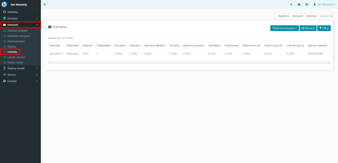Click the Odběratelé column header
This screenshot has height=163, width=338.
pyautogui.click(x=103, y=45)
